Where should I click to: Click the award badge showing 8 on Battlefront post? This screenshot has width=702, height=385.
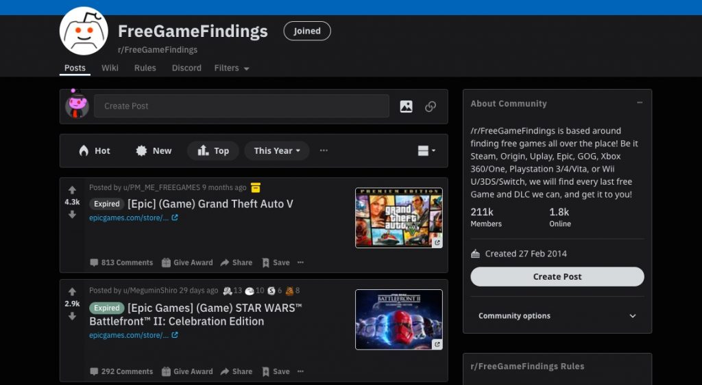point(290,291)
